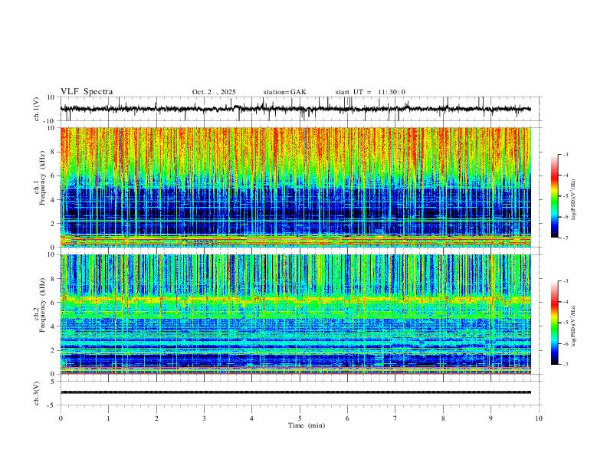Screen dimensions: 607x469
Task: Click time axis tick label '5'
Action: [300, 418]
